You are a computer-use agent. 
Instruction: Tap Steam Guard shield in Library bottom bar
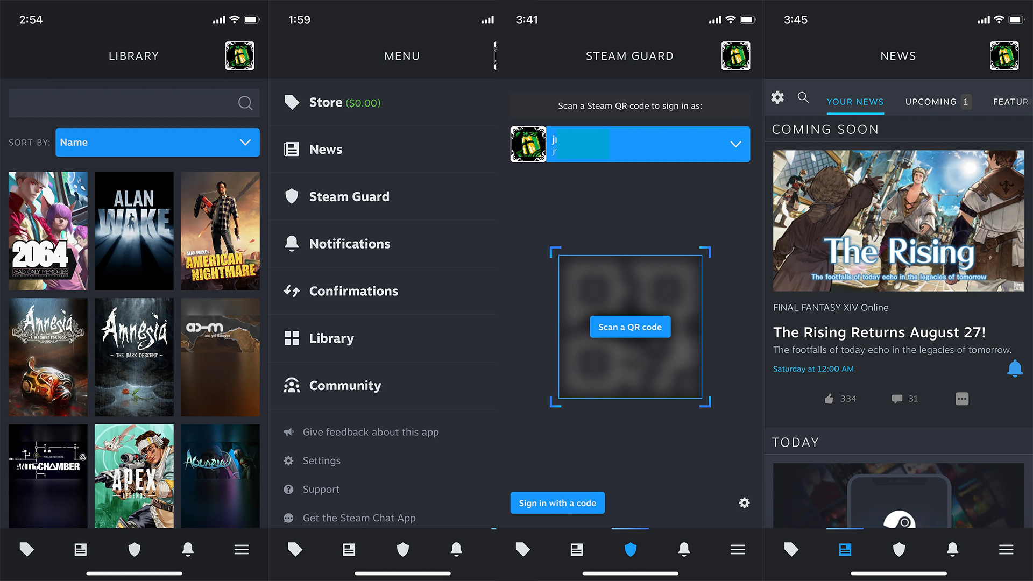pos(135,549)
